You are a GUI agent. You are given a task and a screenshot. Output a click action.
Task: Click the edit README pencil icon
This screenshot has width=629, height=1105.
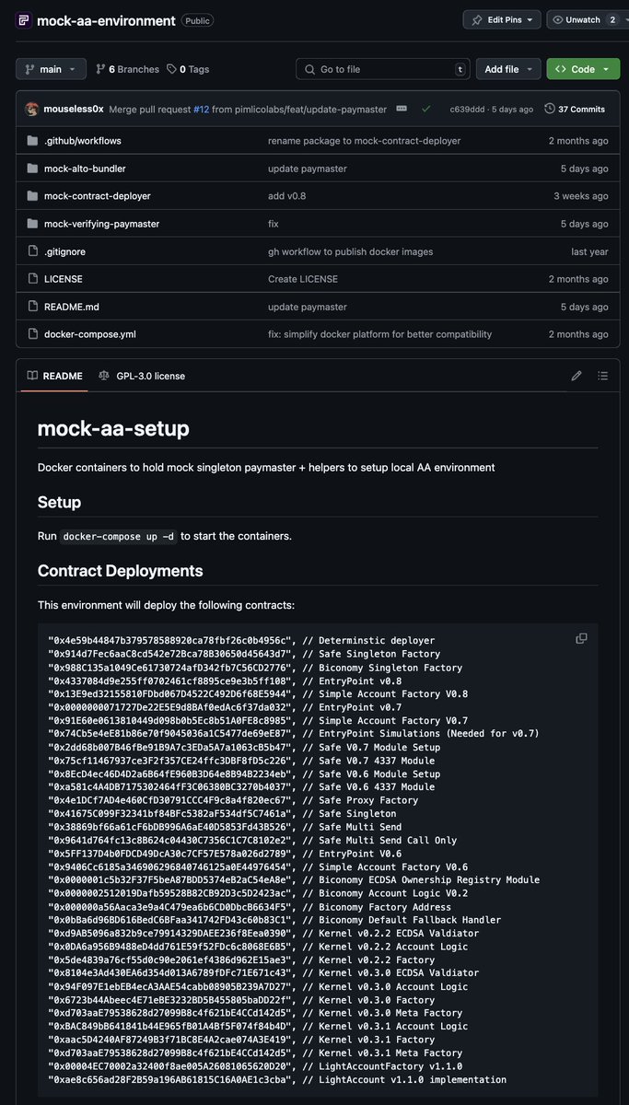coord(577,376)
